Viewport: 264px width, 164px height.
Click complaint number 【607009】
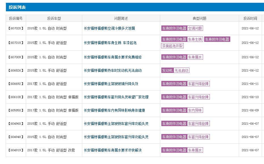pos(16,57)
